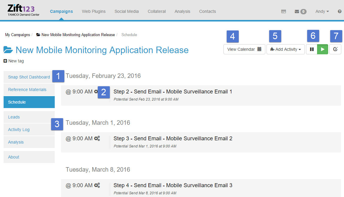This screenshot has width=344, height=197.
Task: Click the edit campaign pencil icon
Action: pos(335,49)
